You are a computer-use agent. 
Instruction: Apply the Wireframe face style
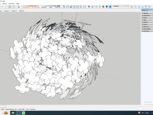(x=97, y=7)
